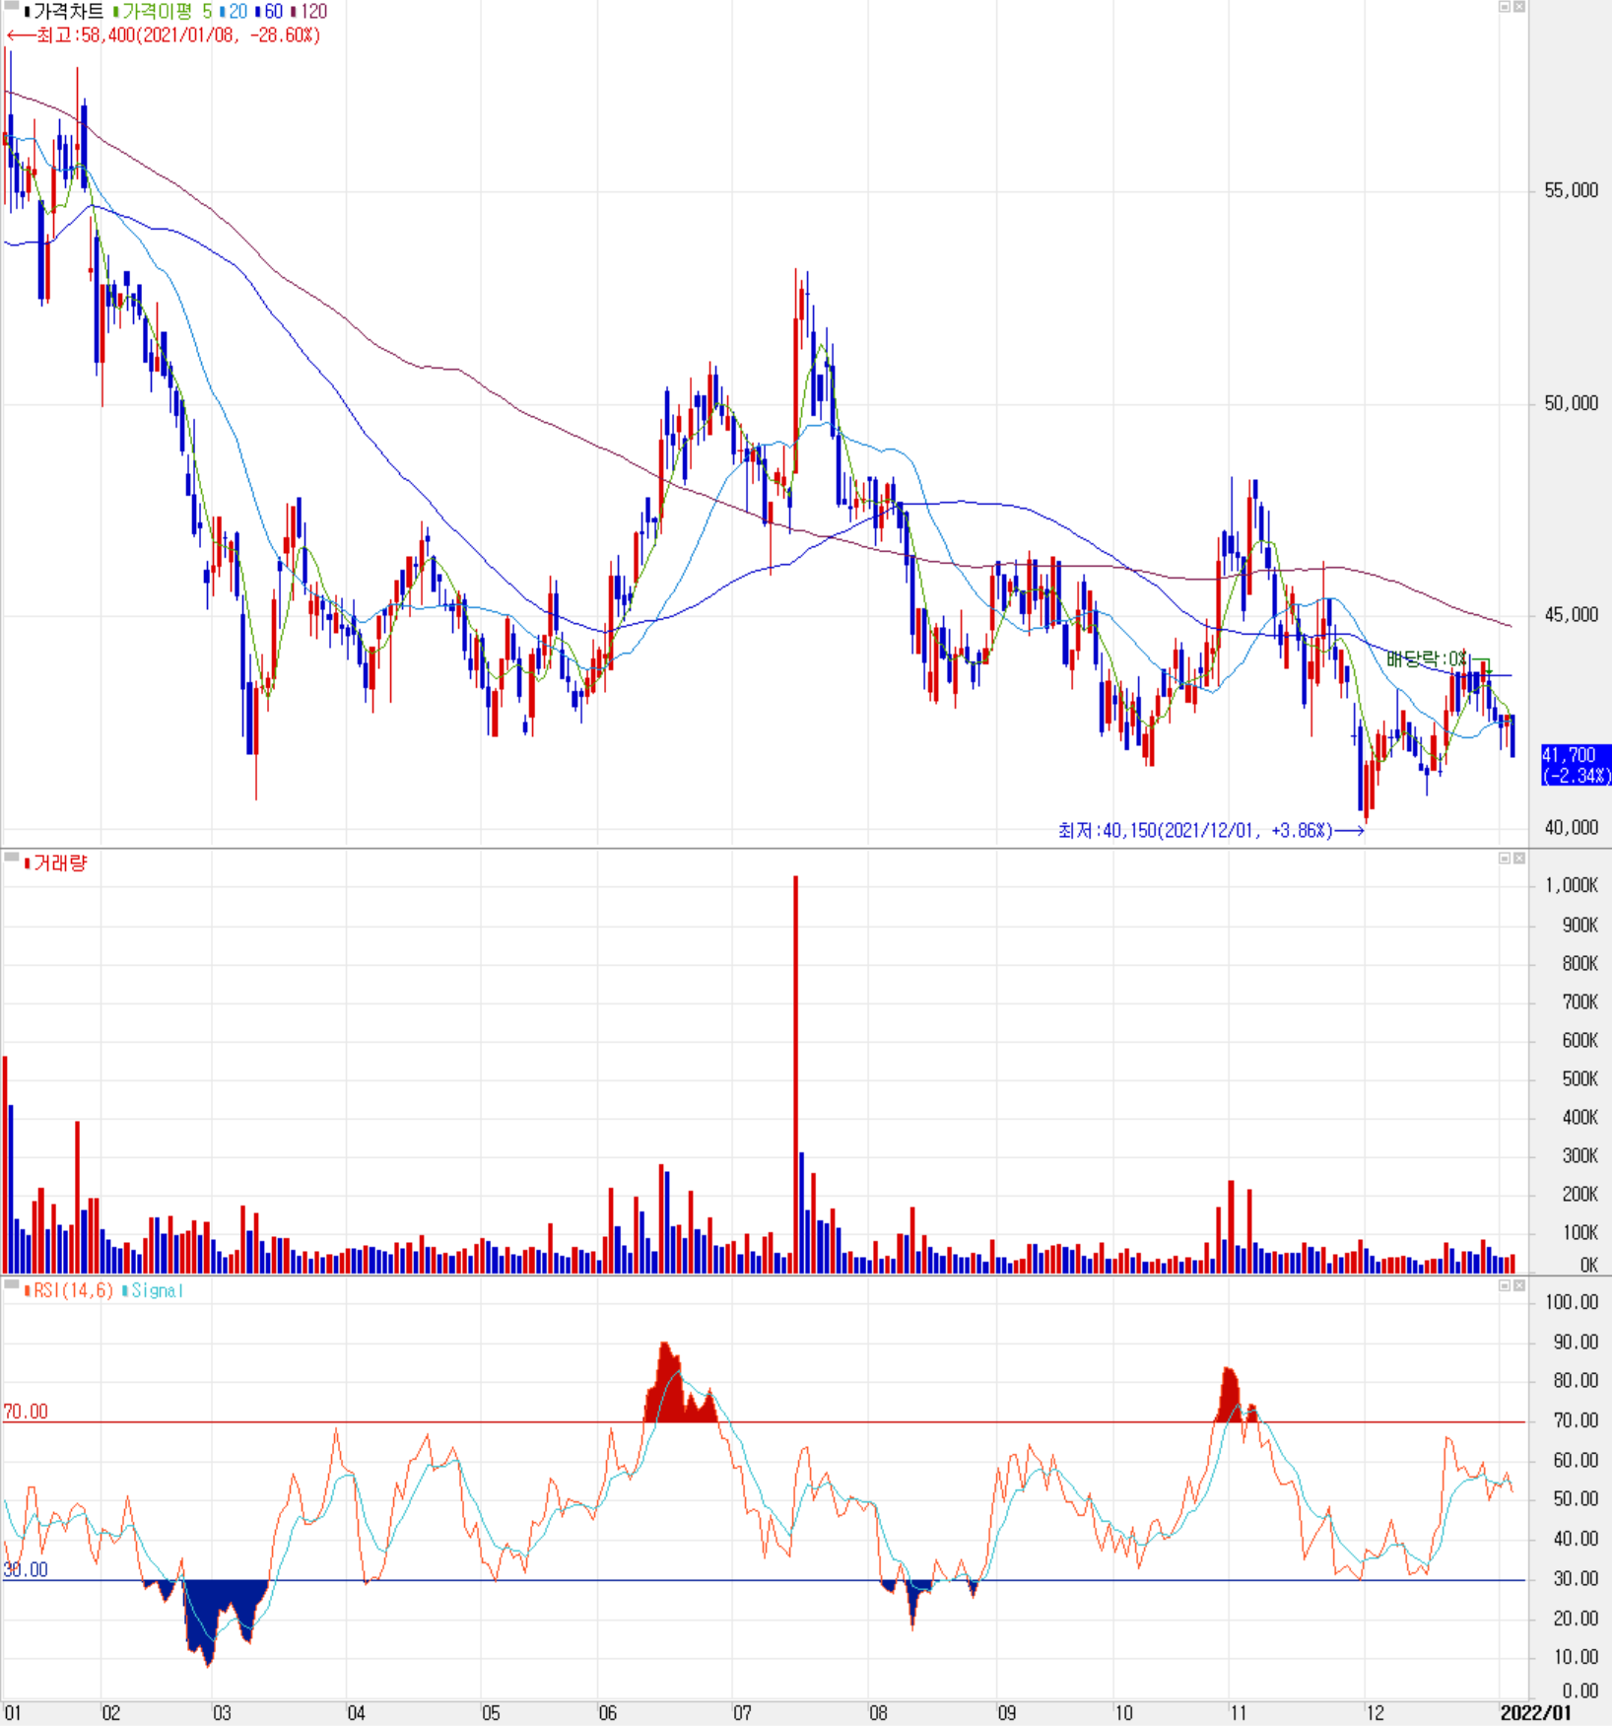Select the 가격이평 5 moving average legend

pos(164,12)
